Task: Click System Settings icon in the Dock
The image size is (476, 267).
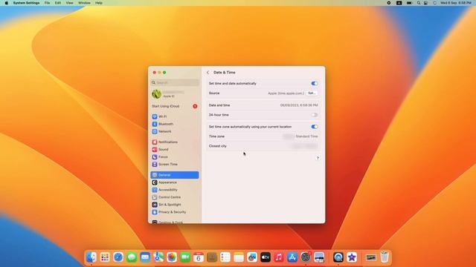Action: (x=306, y=257)
